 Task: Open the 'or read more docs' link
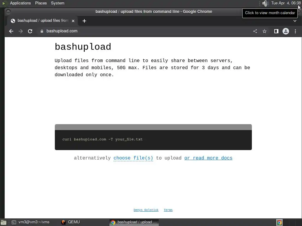pos(208,158)
